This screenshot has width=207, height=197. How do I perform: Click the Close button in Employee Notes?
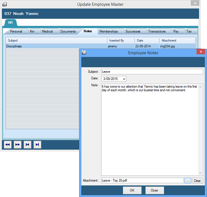point(155,190)
